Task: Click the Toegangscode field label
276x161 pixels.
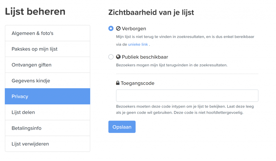Action: click(137, 83)
